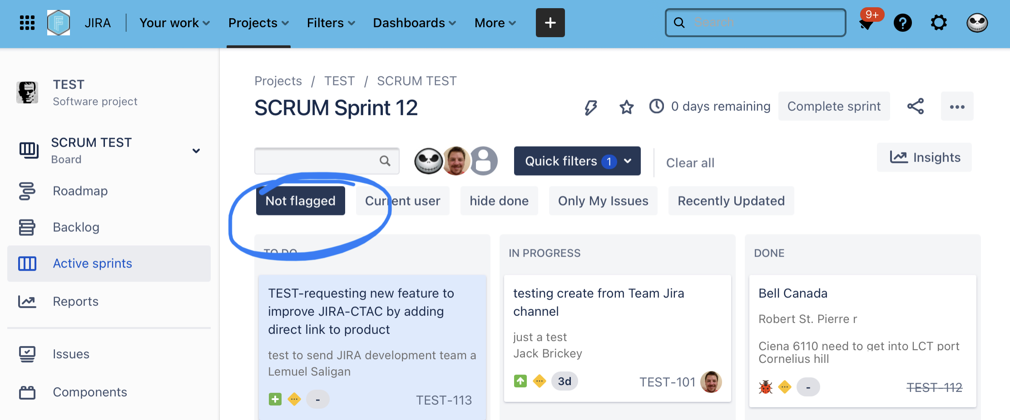Open the Roadmap from the sidebar
The width and height of the screenshot is (1010, 420).
(80, 191)
